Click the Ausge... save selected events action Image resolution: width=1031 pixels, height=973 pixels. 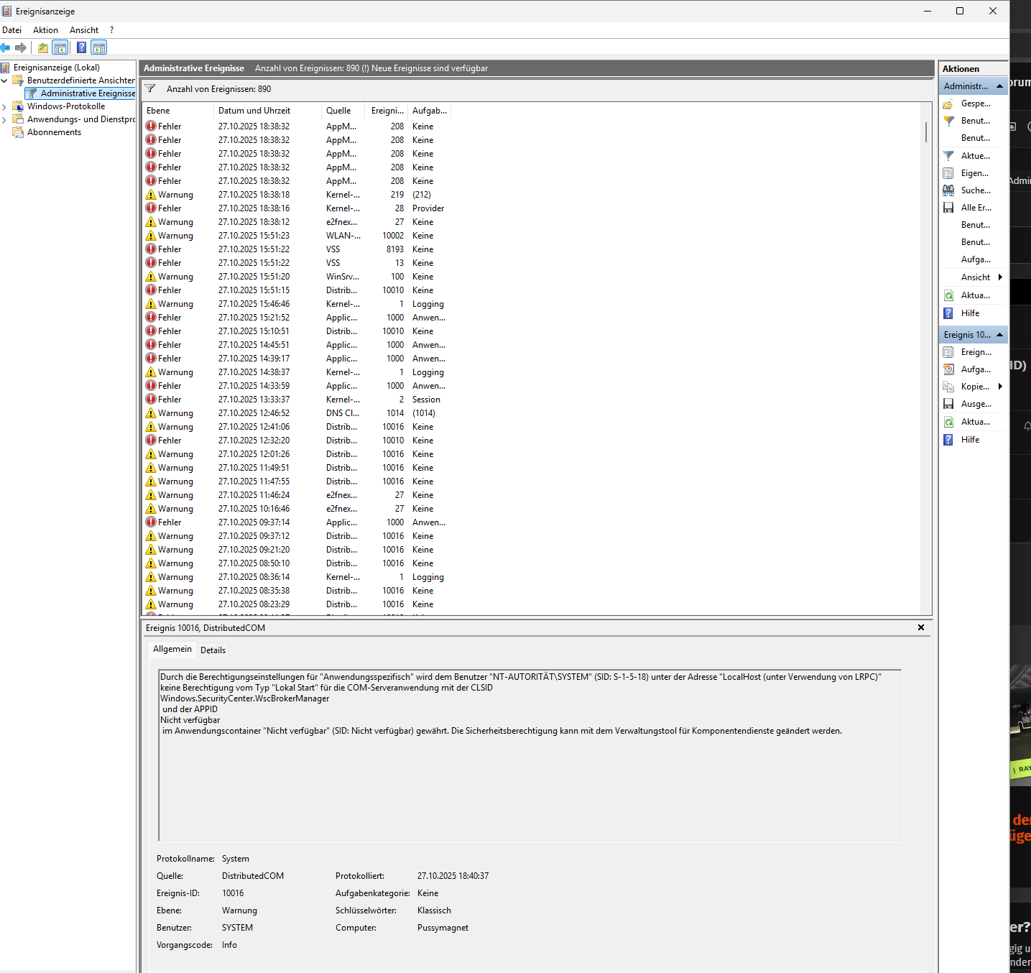pos(974,404)
